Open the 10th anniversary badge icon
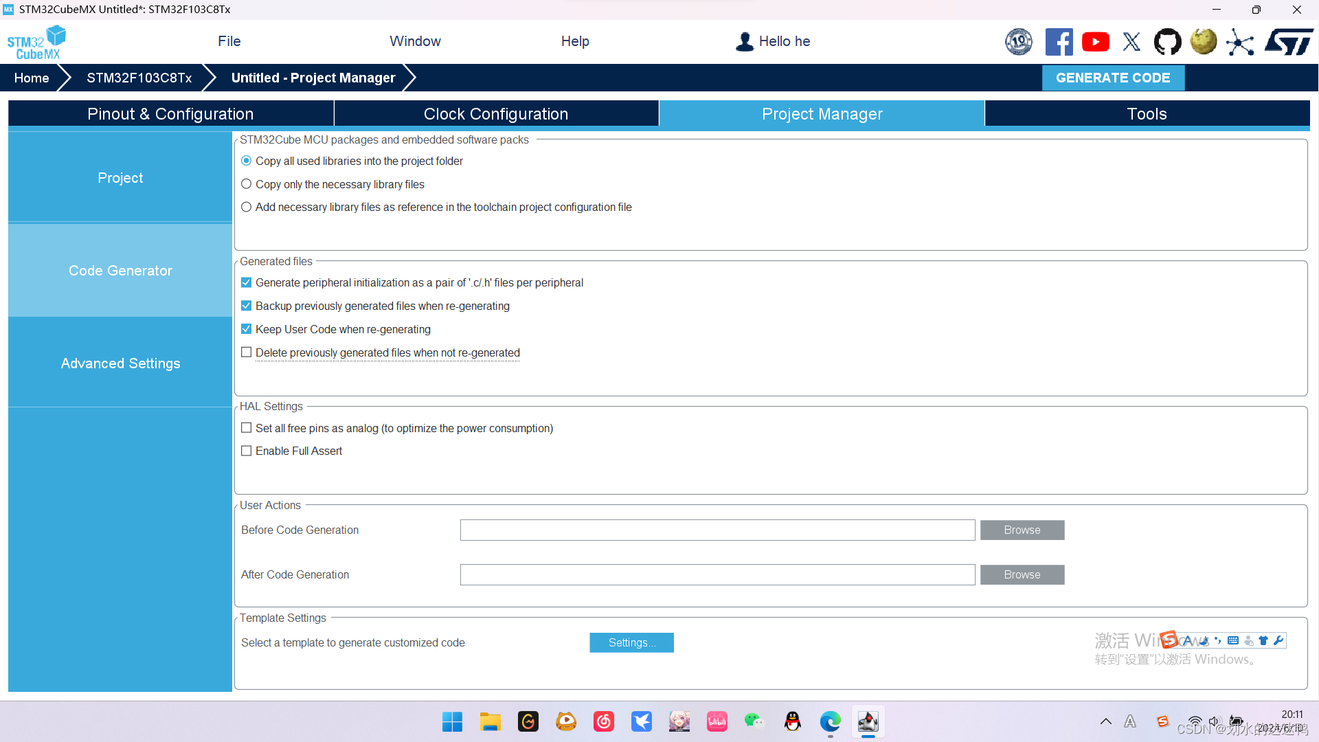 pos(1019,42)
